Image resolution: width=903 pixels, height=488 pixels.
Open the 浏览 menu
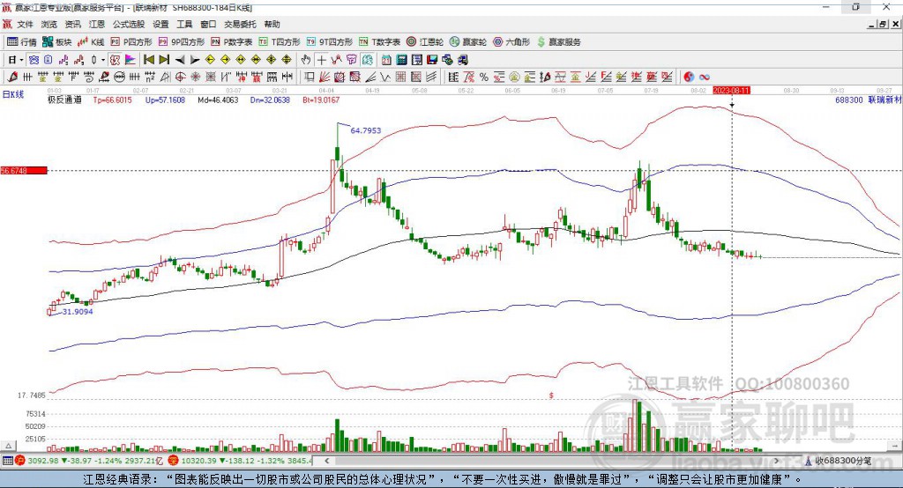49,24
